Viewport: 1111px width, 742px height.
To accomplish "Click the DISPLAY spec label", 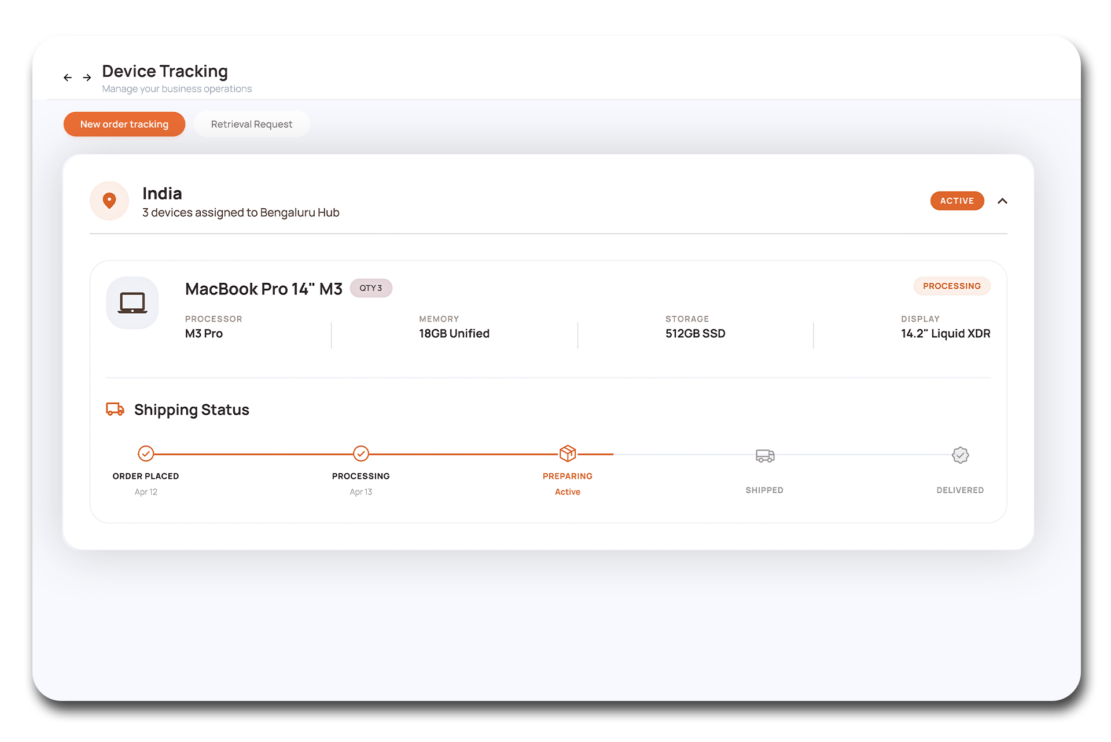I will 920,319.
